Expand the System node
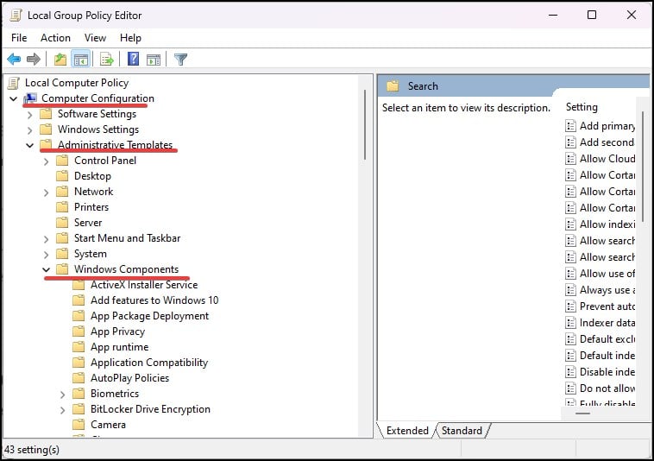Screen dimensions: 654x461 [46, 255]
